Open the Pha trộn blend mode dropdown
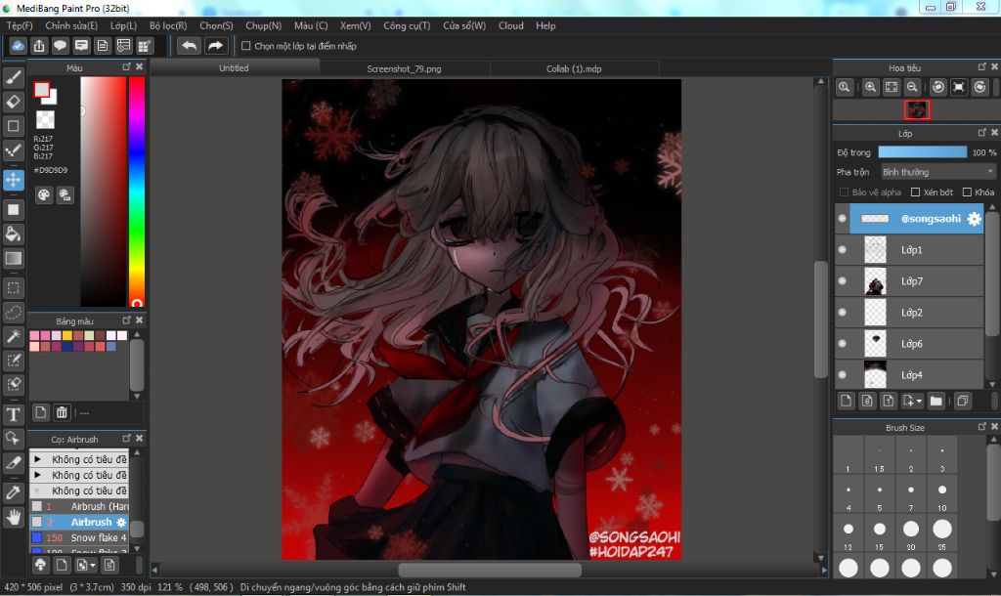The height and width of the screenshot is (596, 1001). pos(937,172)
